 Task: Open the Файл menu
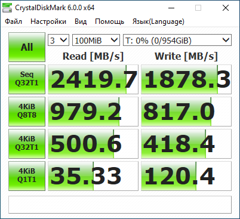(13, 21)
